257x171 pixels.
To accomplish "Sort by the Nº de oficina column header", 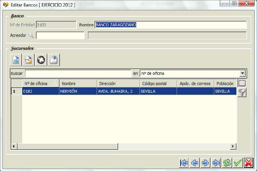I will click(x=40, y=84).
